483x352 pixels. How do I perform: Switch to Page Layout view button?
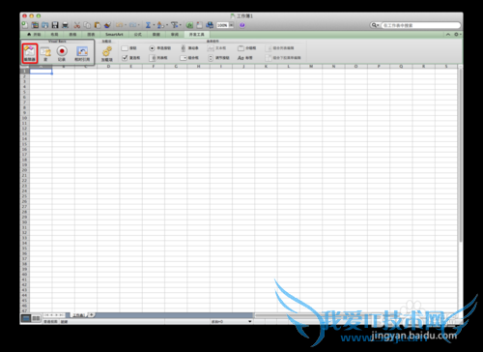[x=36, y=318]
